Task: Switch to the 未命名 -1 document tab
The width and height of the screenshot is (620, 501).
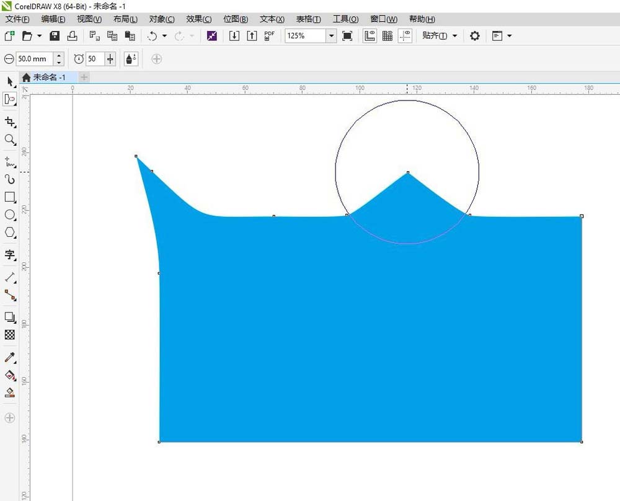Action: coord(48,78)
